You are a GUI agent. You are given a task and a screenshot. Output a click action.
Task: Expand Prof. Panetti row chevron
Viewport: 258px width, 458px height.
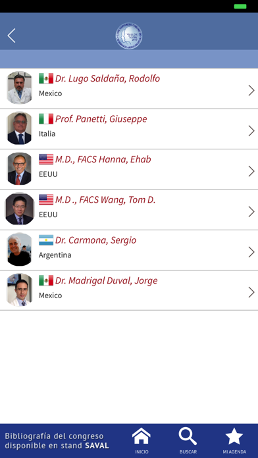(251, 131)
